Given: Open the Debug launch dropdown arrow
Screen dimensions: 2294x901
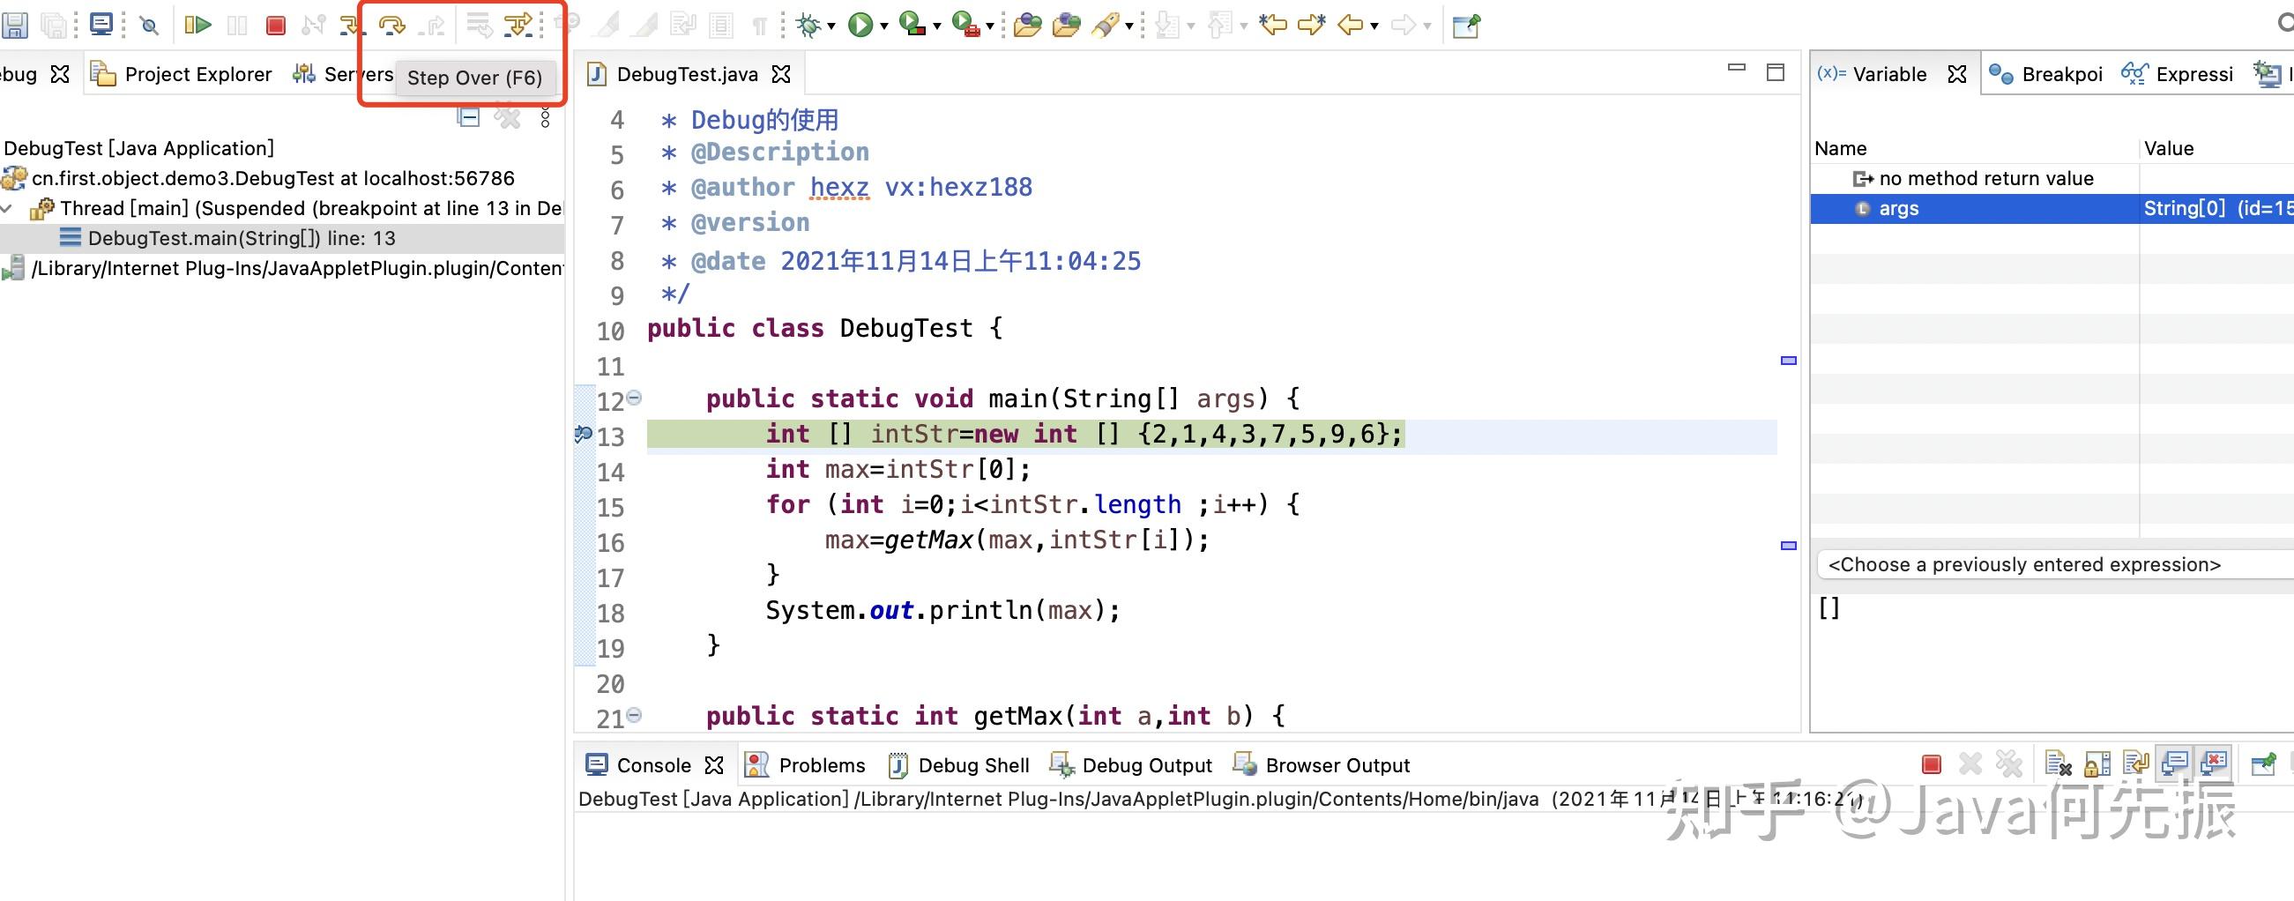Looking at the screenshot, I should click(x=831, y=26).
